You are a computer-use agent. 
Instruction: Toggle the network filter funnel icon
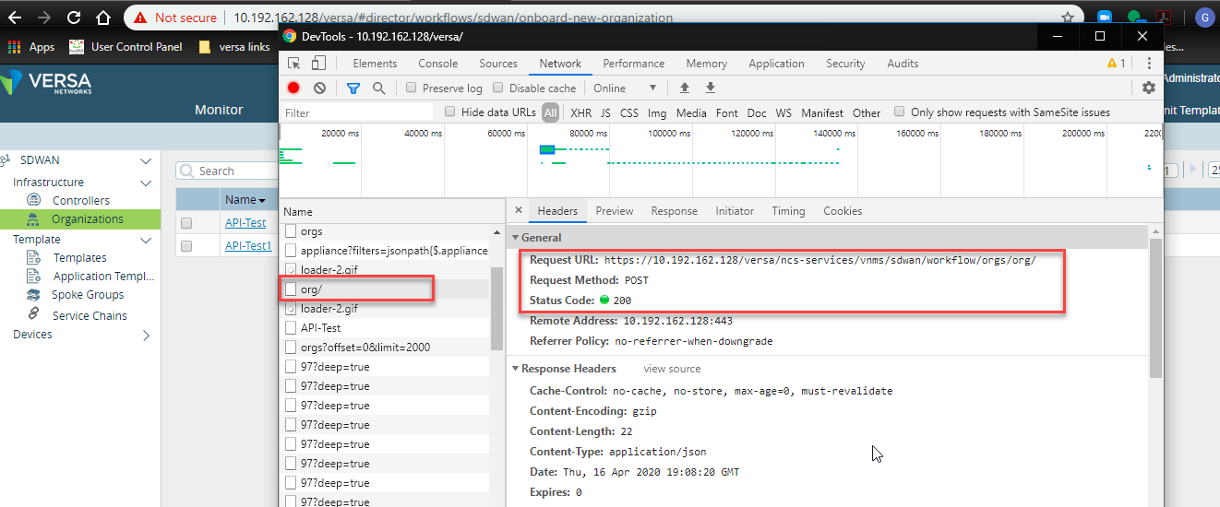point(353,88)
